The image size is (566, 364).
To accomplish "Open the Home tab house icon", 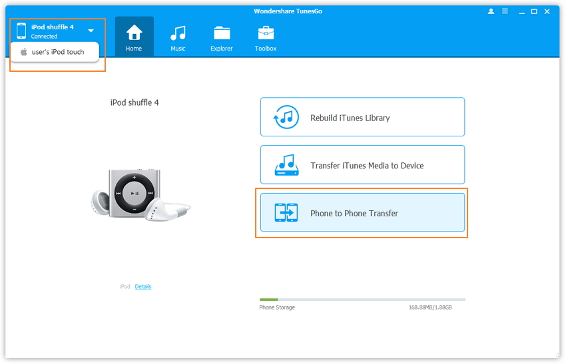I will (x=134, y=33).
